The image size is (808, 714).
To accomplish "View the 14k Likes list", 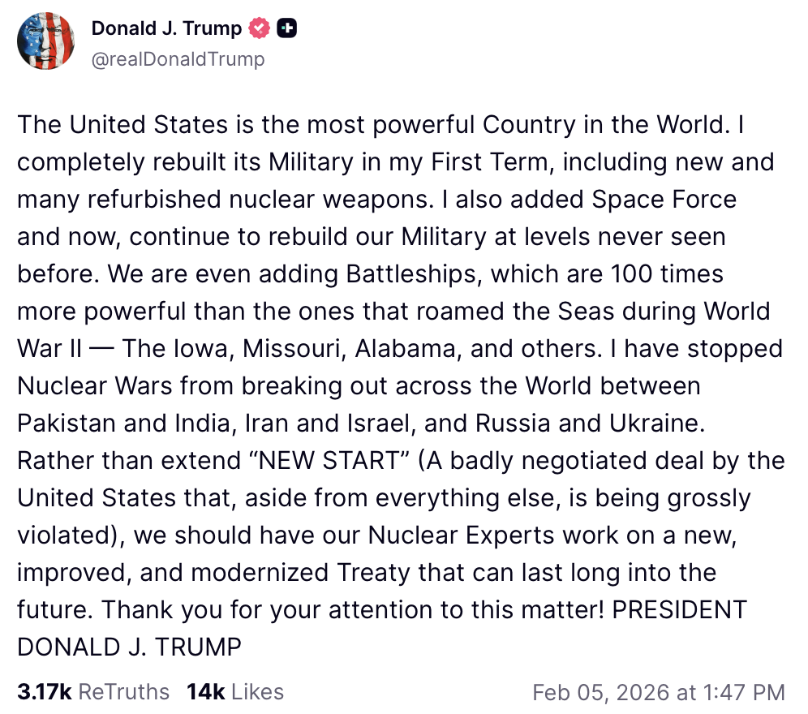I will pyautogui.click(x=235, y=691).
